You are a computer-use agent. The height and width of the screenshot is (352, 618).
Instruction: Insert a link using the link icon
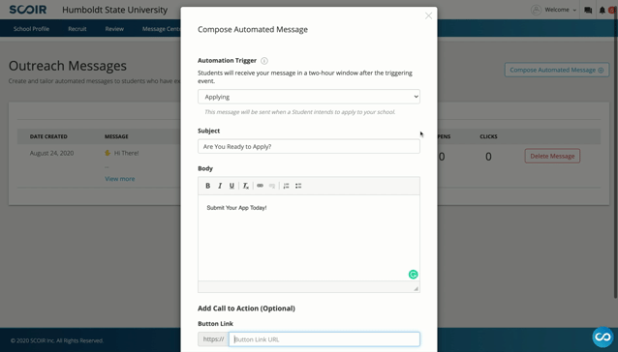(260, 186)
